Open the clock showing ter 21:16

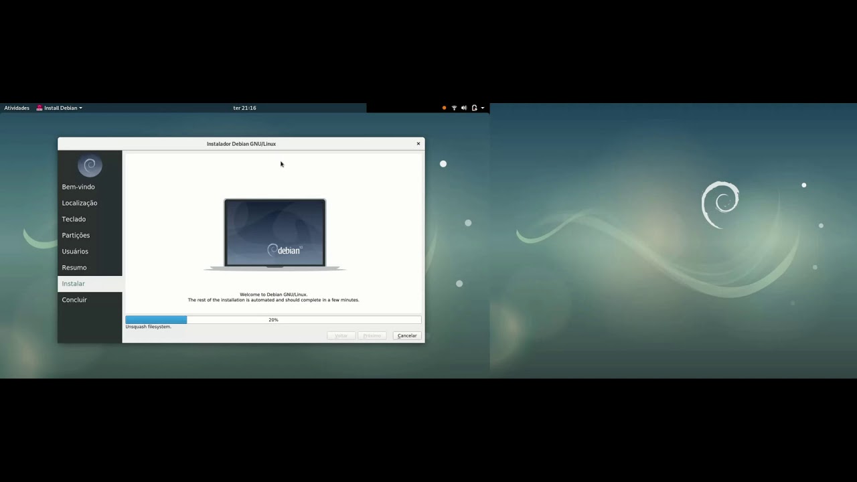pos(244,108)
